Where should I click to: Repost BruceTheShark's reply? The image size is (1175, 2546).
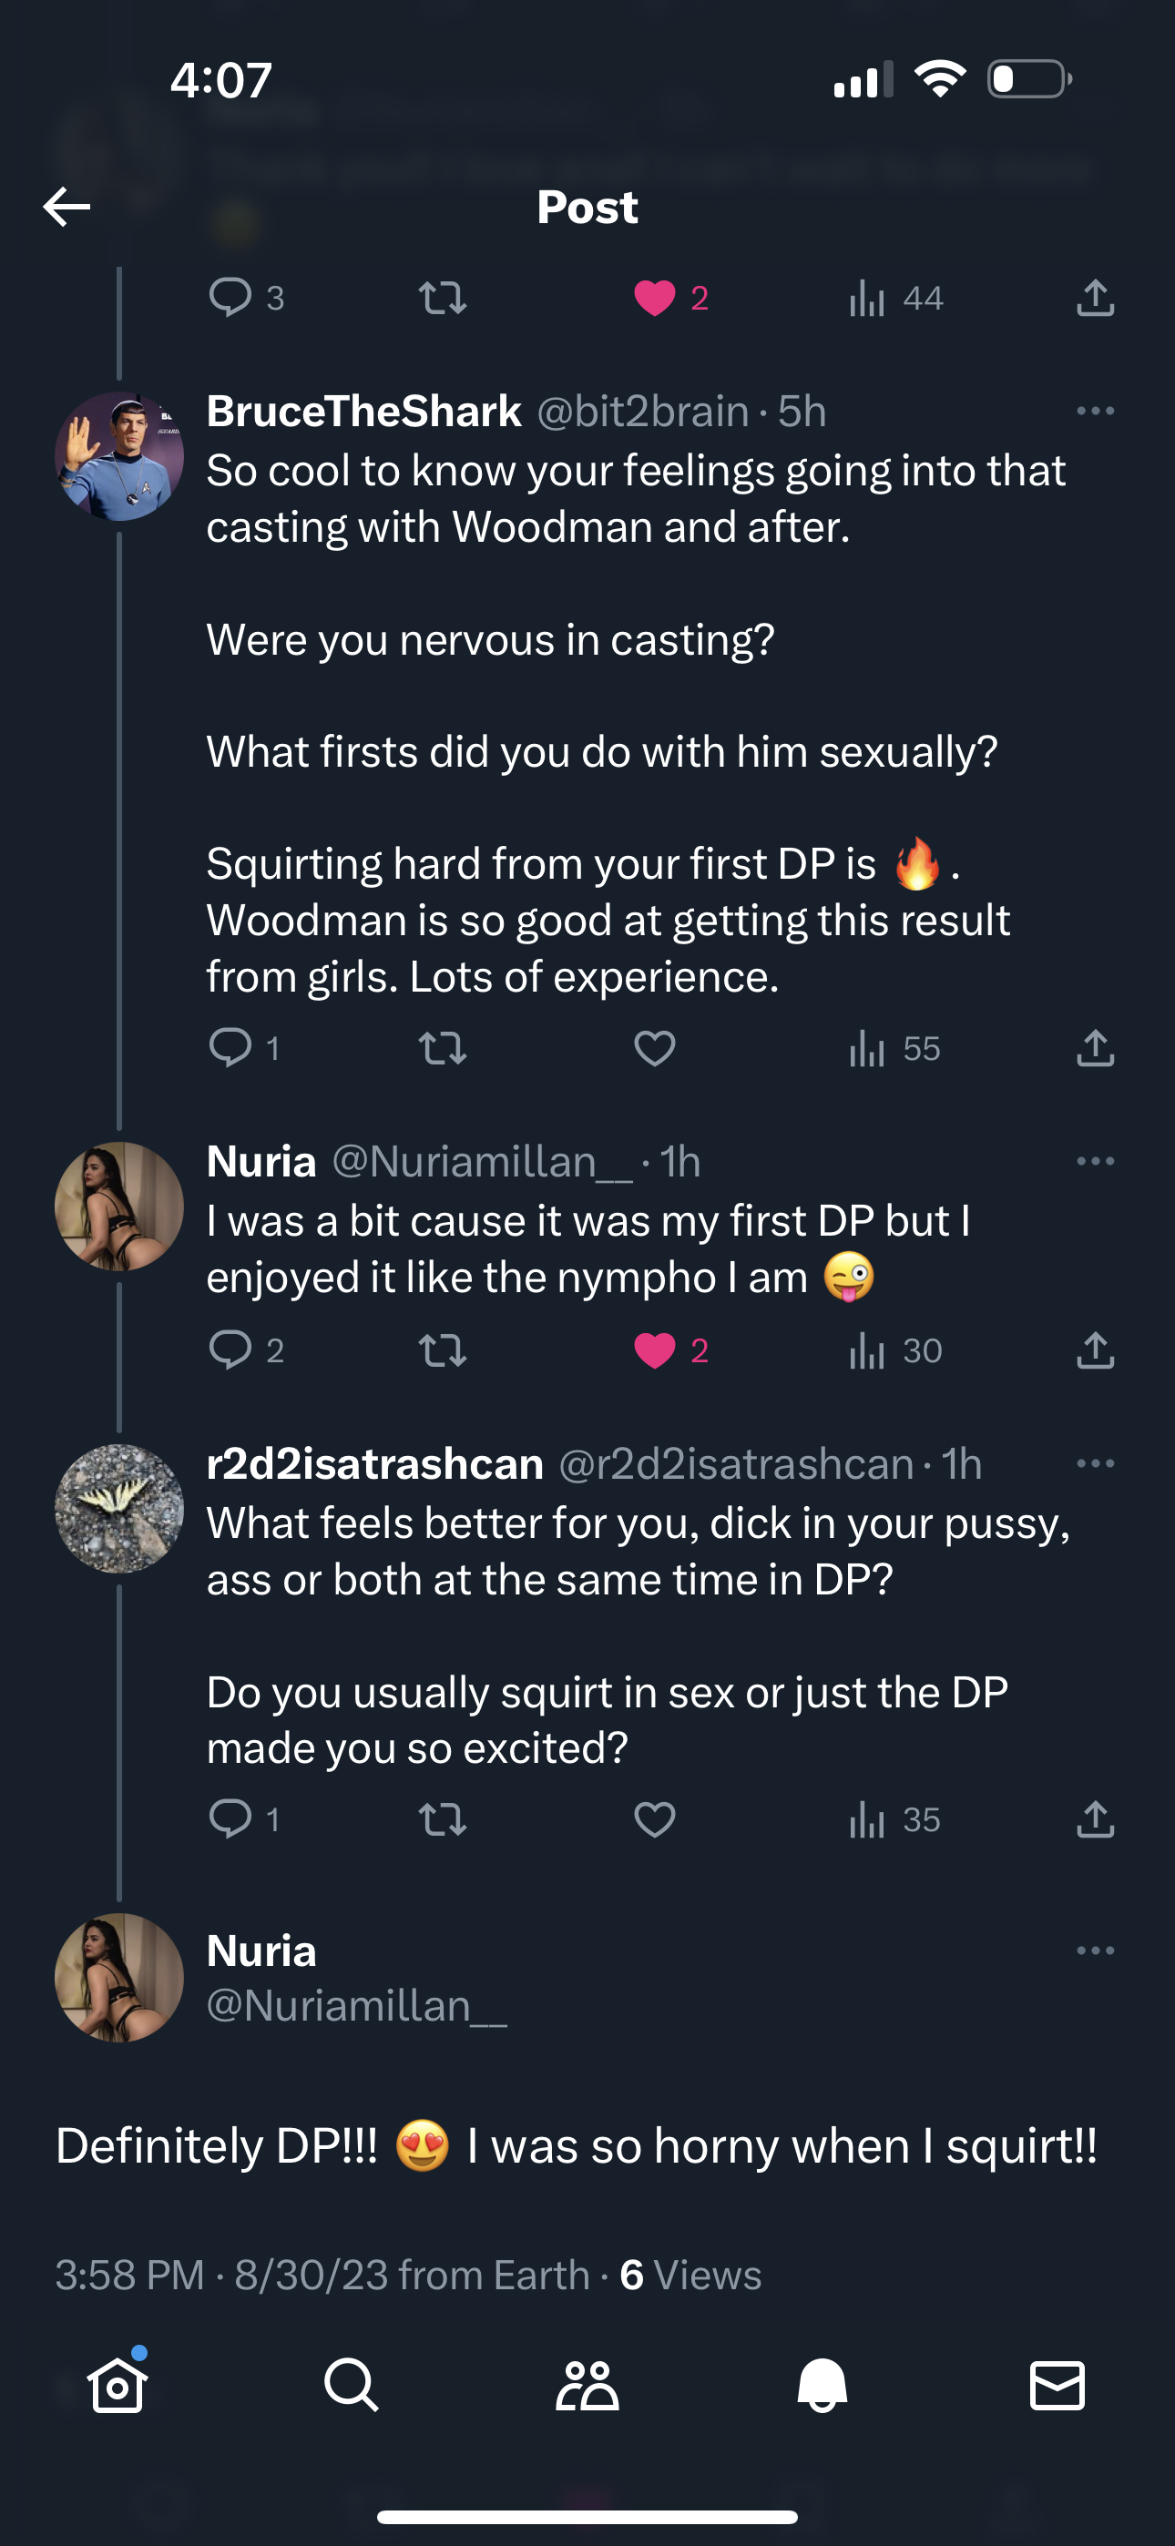click(x=442, y=1048)
